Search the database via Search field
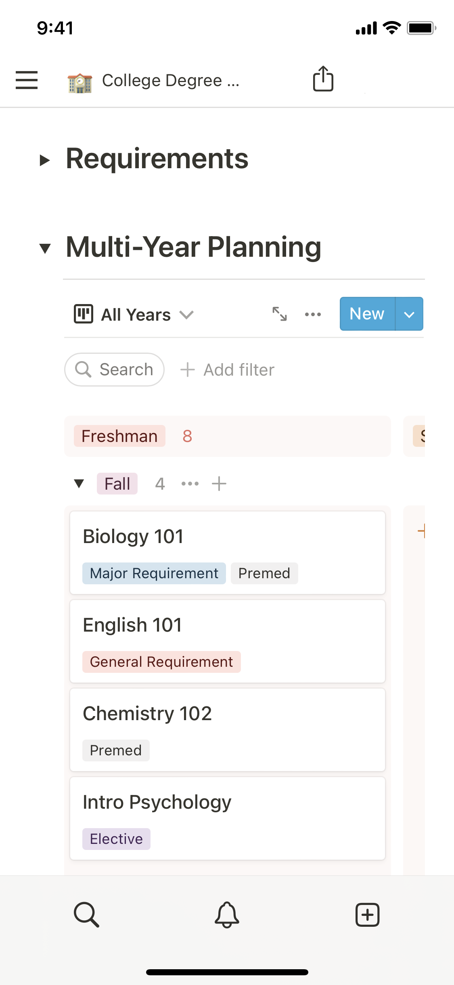 (x=115, y=370)
